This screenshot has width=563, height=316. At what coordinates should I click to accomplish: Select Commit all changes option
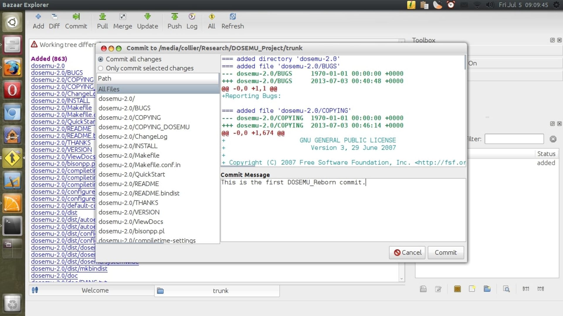click(130, 59)
